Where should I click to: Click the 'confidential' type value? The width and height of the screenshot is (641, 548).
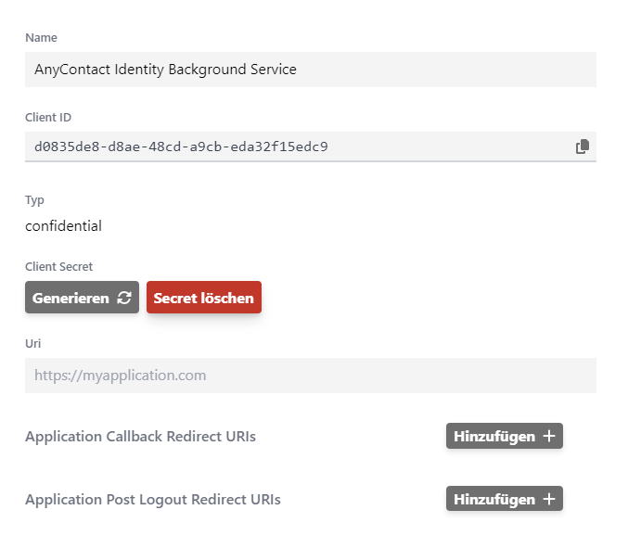point(63,226)
